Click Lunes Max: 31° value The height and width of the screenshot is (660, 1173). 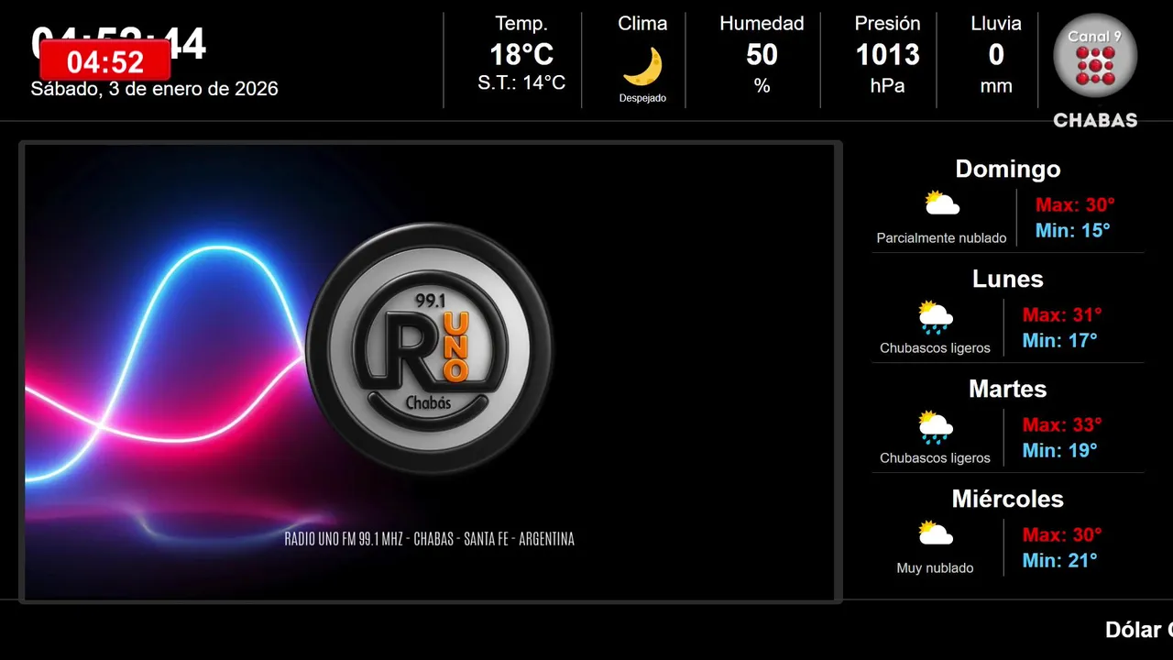coord(1062,314)
